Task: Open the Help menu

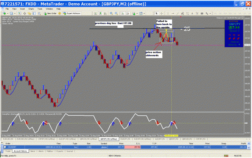Action: [58, 9]
